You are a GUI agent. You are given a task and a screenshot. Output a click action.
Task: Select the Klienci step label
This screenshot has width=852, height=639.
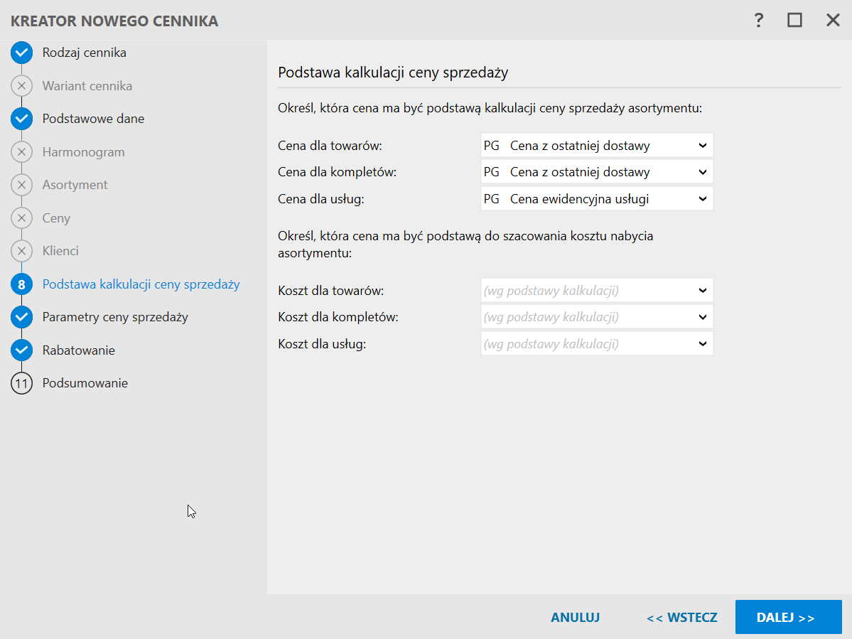61,251
